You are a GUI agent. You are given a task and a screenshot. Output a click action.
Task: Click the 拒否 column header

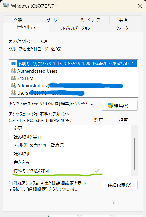pyautogui.click(x=123, y=120)
